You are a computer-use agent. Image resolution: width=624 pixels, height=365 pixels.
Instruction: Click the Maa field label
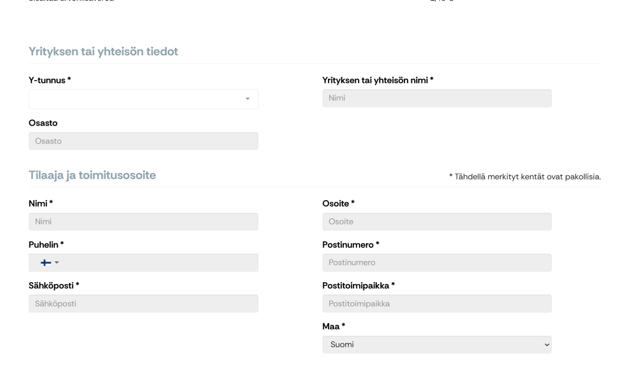tap(333, 326)
